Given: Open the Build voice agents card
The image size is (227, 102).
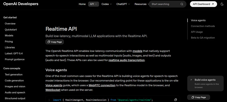Looking at the screenshot, I should (205, 83).
